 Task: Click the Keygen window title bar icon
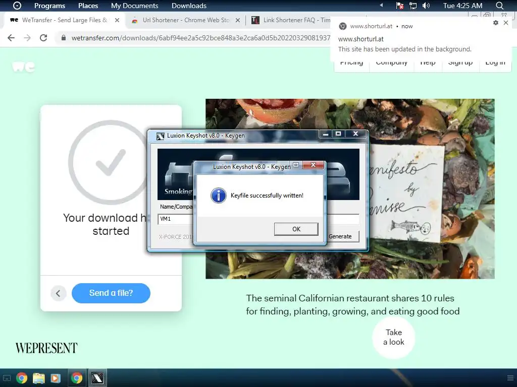click(160, 136)
